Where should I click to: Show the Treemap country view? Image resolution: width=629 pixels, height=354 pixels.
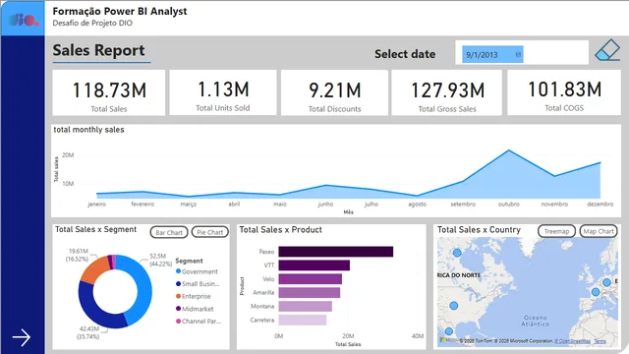556,231
